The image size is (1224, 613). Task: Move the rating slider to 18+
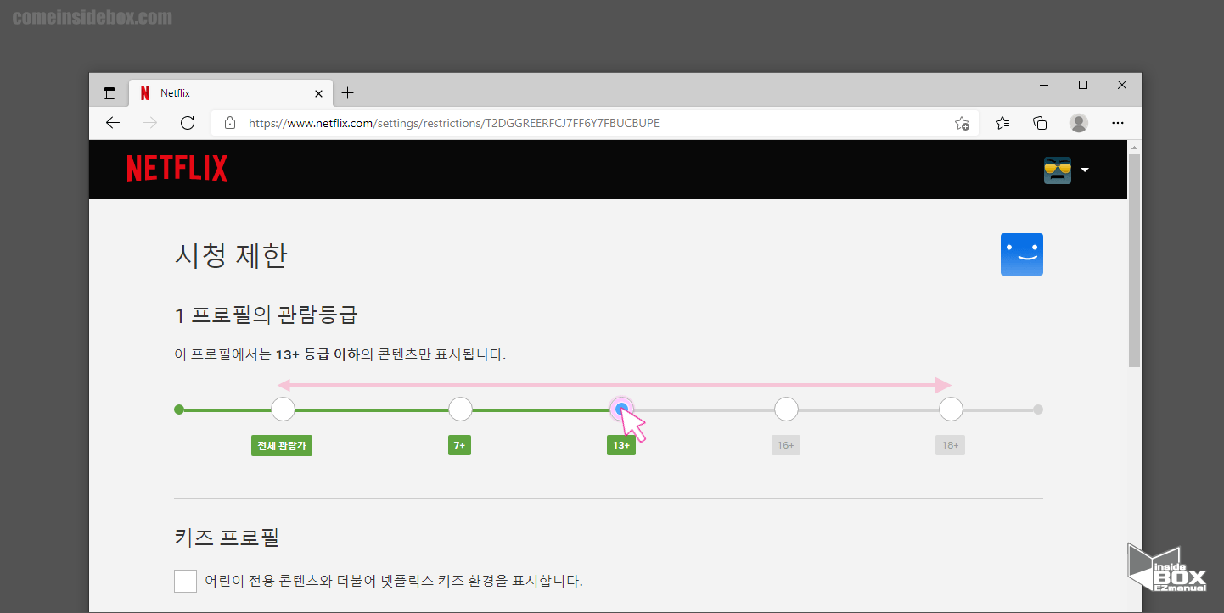coord(950,409)
